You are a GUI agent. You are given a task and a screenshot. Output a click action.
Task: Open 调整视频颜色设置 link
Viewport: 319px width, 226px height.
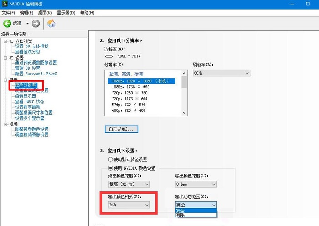(32, 129)
